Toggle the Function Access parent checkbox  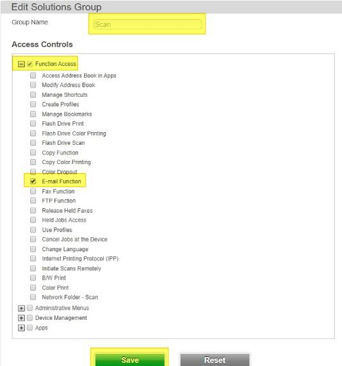29,64
